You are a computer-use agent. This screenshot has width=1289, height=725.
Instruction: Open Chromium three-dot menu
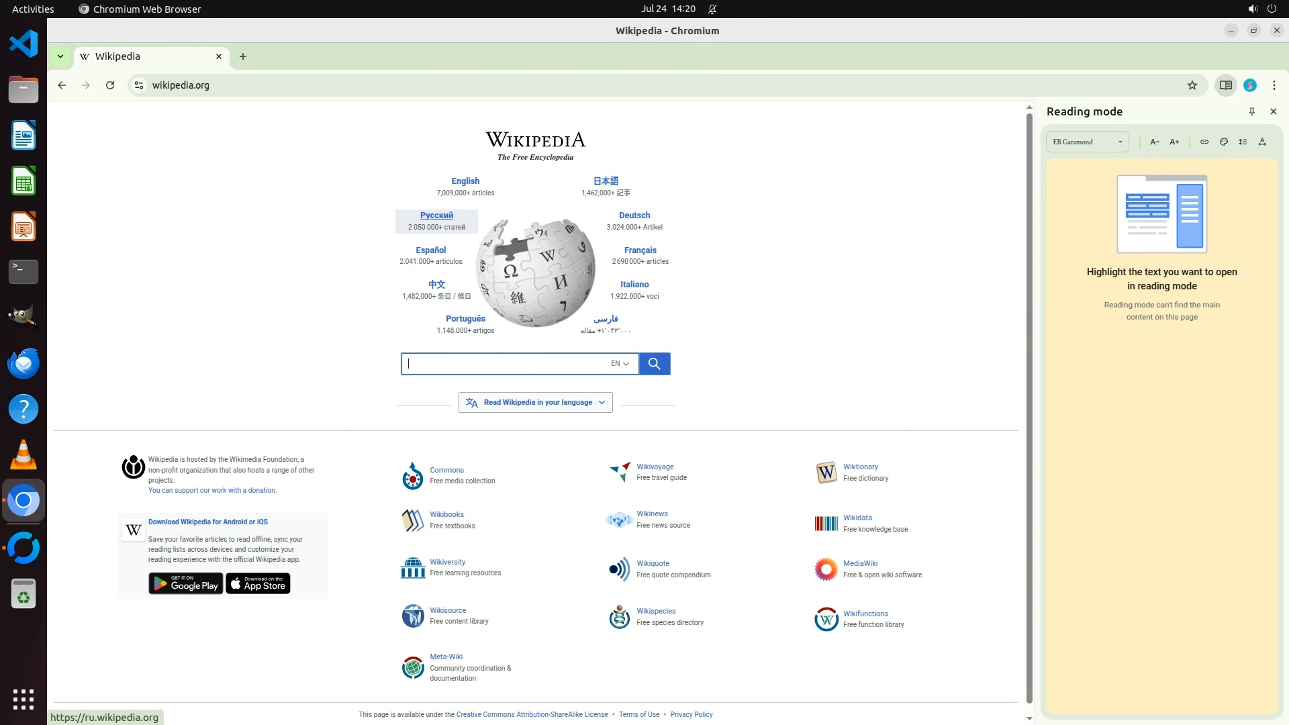(x=1274, y=85)
